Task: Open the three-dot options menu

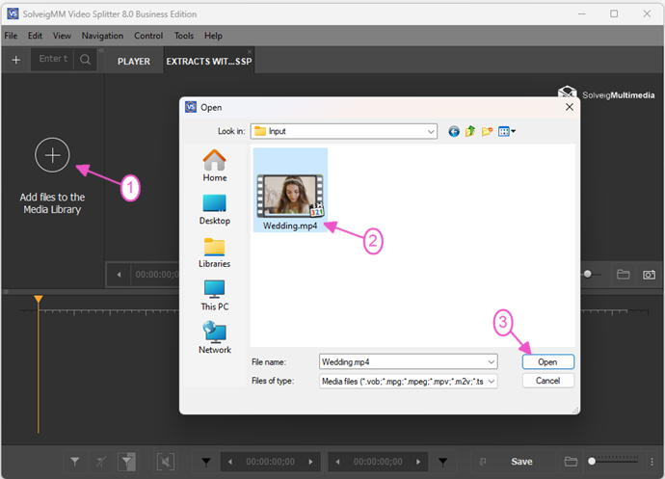Action: pyautogui.click(x=652, y=462)
